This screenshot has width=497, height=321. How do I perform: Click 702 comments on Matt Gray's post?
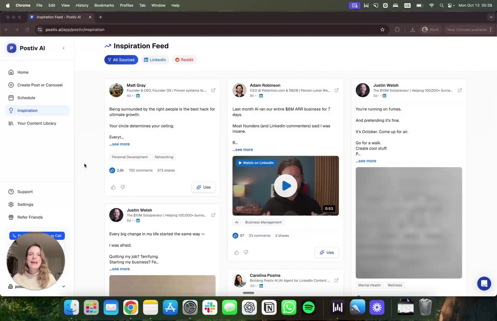pyautogui.click(x=141, y=170)
